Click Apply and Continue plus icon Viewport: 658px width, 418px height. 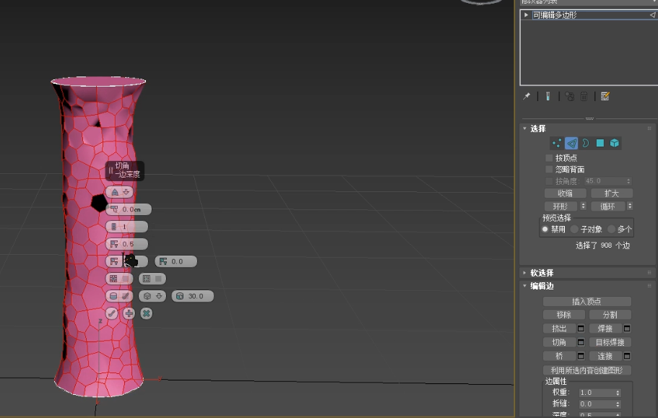129,313
